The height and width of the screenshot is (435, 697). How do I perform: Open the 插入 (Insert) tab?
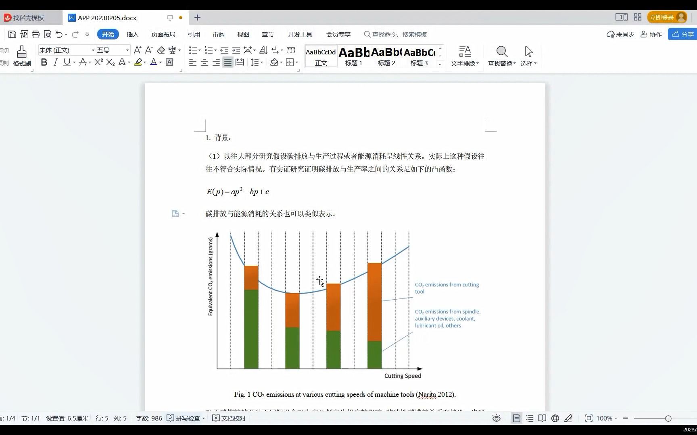[132, 34]
